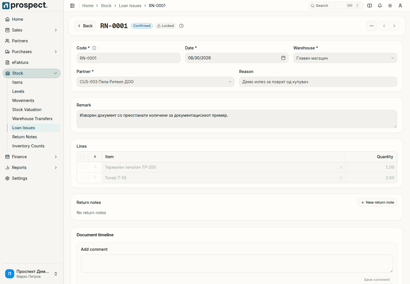Open Partners in sidebar
Viewport: 410px width, 284px height.
tap(32, 41)
